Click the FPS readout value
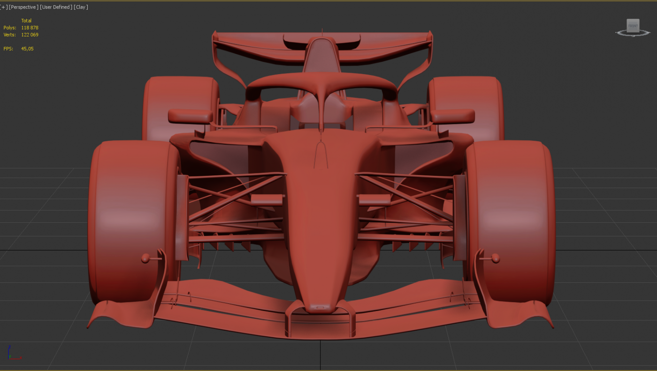This screenshot has width=657, height=371. (x=27, y=49)
